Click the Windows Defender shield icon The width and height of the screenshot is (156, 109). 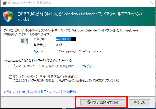click(8, 16)
